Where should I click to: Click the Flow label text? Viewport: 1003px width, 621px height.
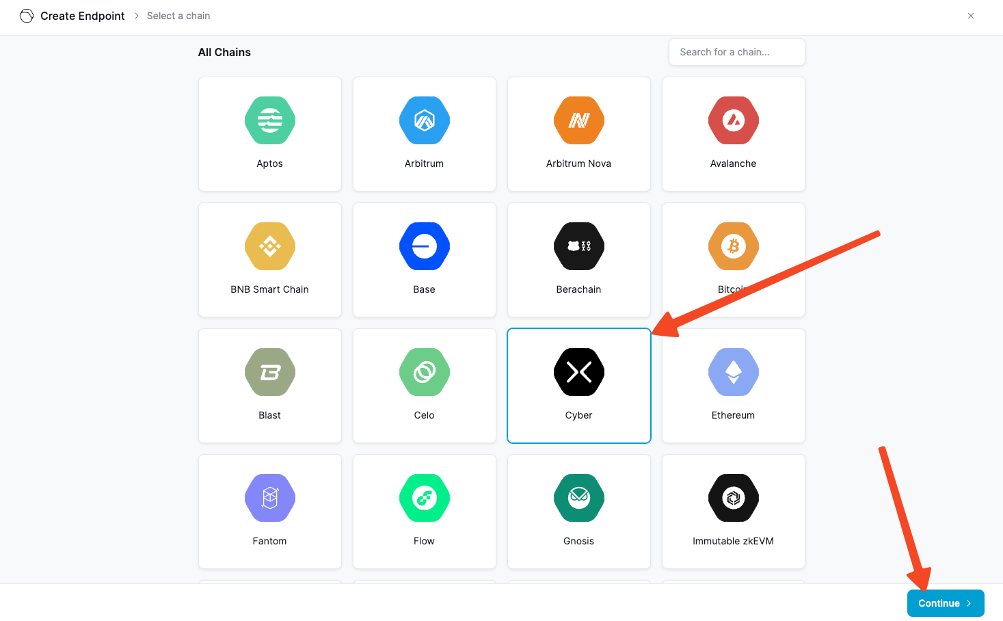[425, 541]
